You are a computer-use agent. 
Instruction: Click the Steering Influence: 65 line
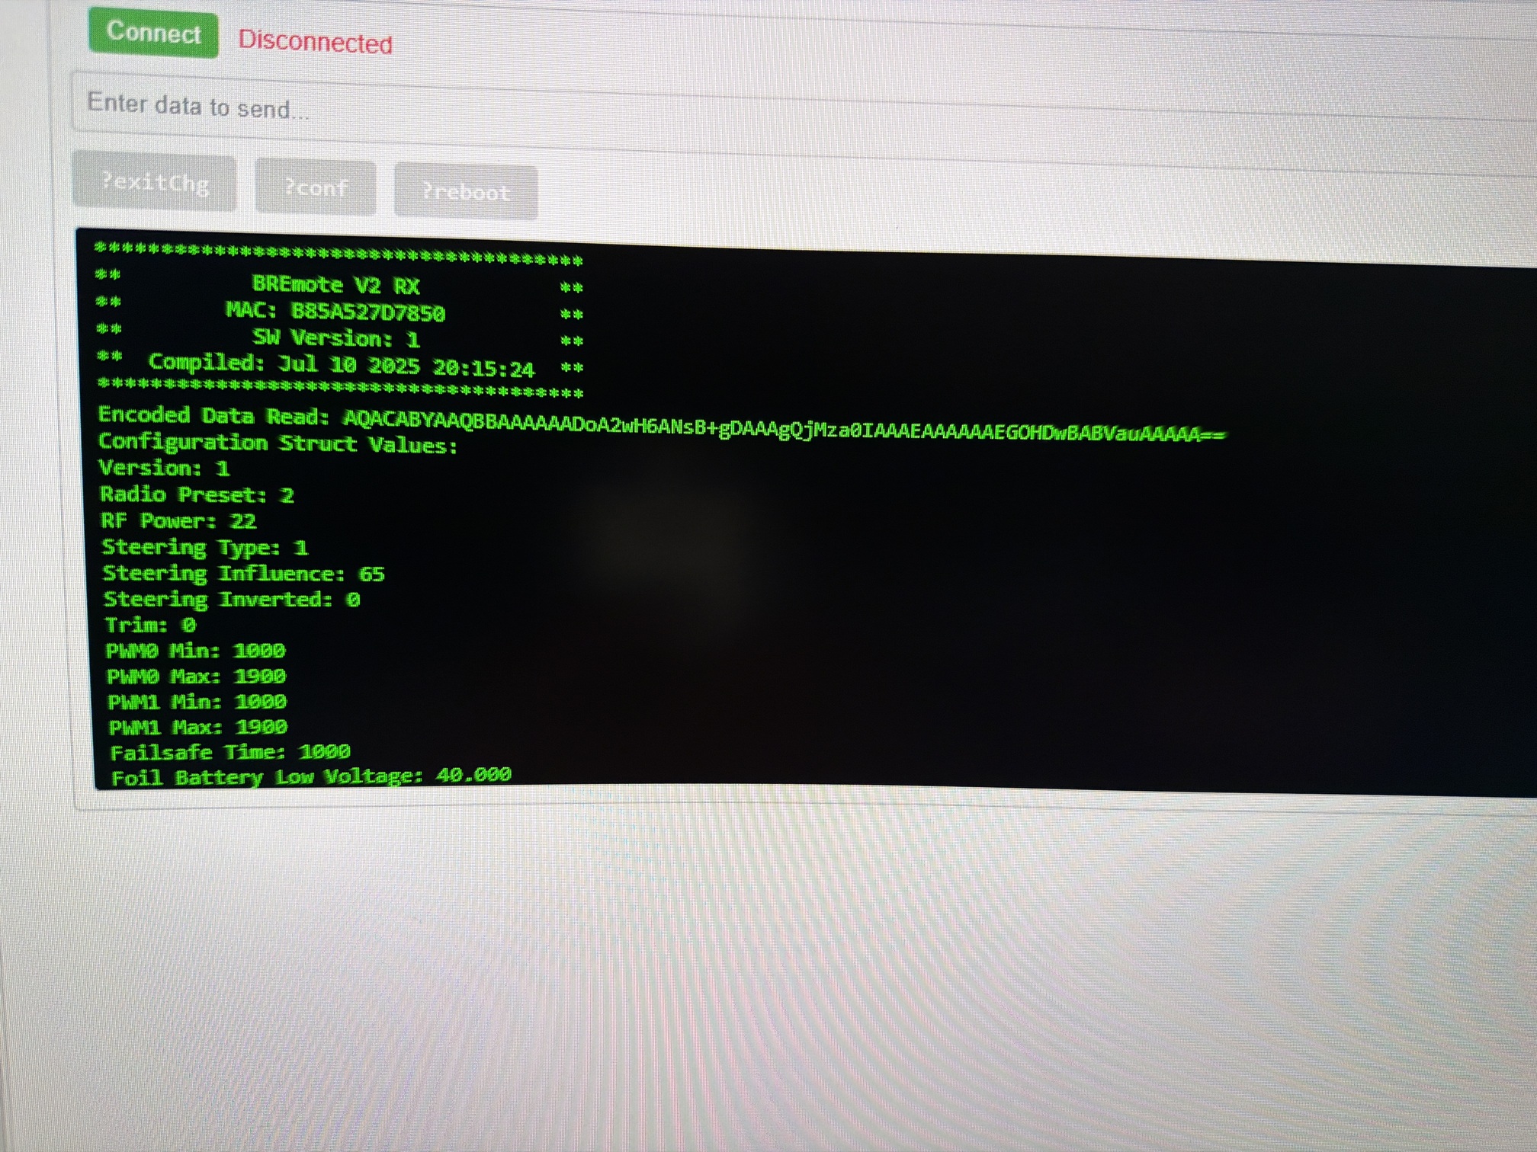coord(243,574)
